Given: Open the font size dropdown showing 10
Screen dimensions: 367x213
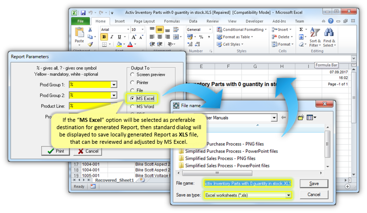Looking at the screenshot, I should click(x=142, y=30).
